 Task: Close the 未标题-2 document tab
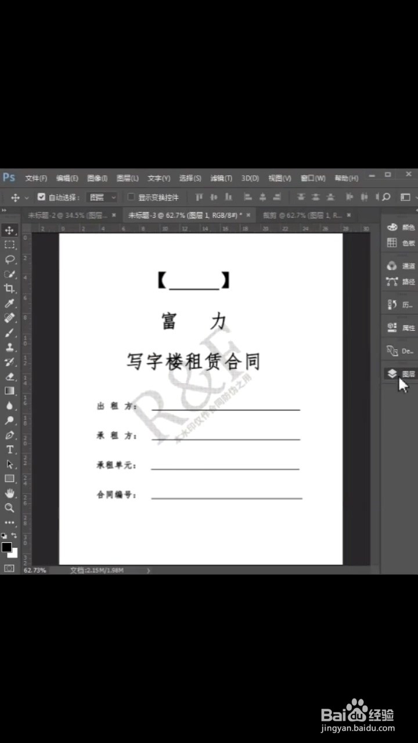[114, 215]
